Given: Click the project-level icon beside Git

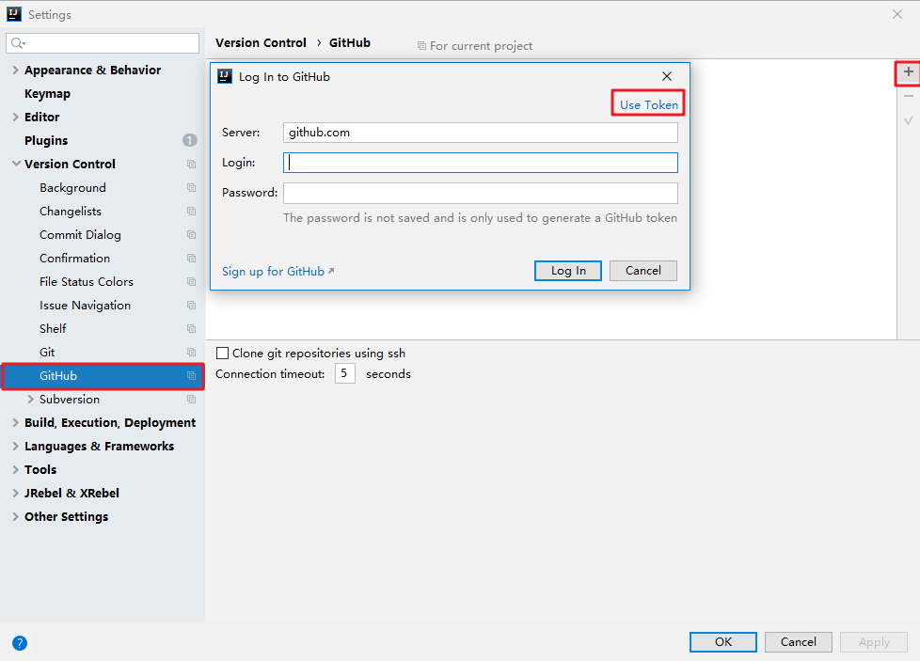Looking at the screenshot, I should pyautogui.click(x=191, y=352).
